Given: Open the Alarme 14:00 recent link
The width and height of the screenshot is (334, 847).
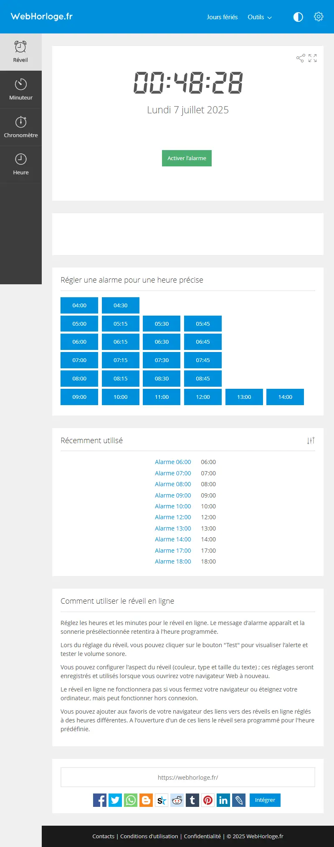Looking at the screenshot, I should 173,539.
